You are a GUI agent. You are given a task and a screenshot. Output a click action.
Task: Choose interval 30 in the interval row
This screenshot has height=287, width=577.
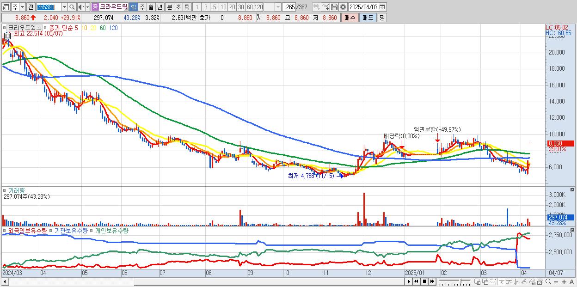pyautogui.click(x=241, y=7)
